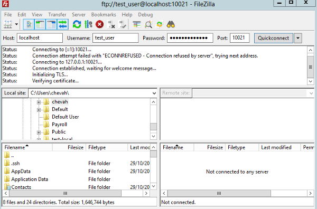317x209 pixels.
Task: Select the chevah folder in tree
Action: [x=60, y=102]
